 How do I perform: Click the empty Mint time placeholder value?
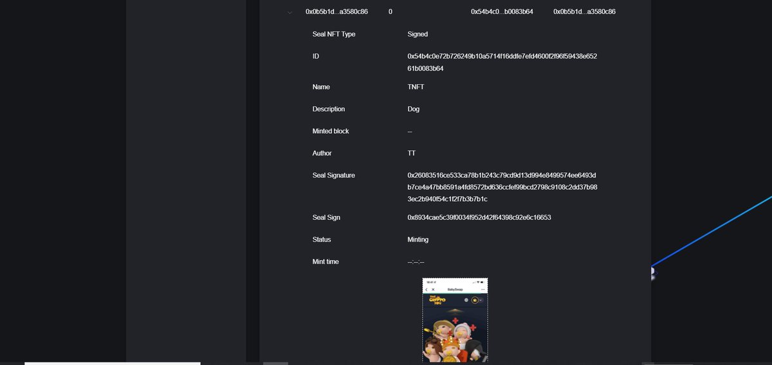(416, 262)
